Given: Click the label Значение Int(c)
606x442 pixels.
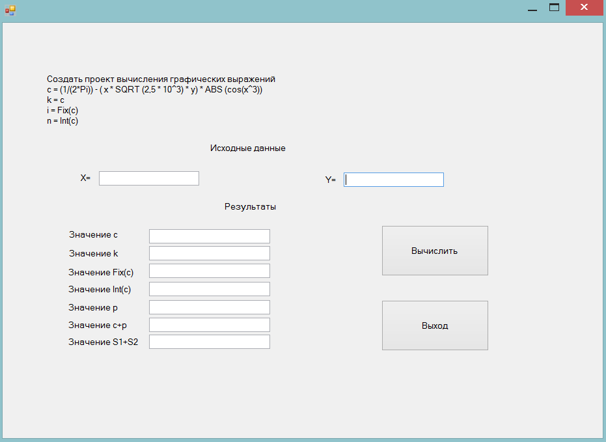Looking at the screenshot, I should point(100,290).
